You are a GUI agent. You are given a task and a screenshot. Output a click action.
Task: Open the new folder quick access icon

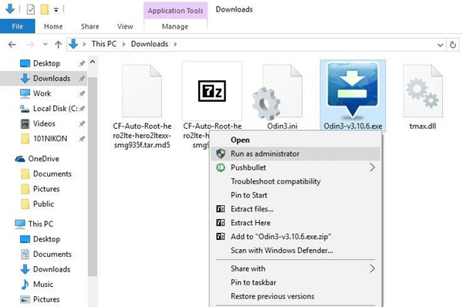[x=45, y=9]
